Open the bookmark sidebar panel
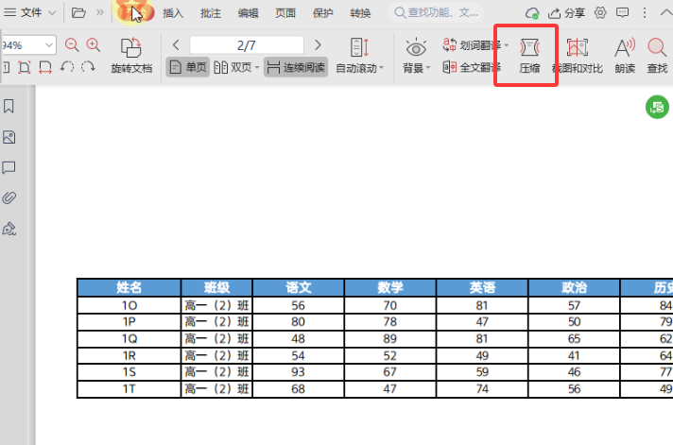This screenshot has height=445, width=673. [9, 106]
